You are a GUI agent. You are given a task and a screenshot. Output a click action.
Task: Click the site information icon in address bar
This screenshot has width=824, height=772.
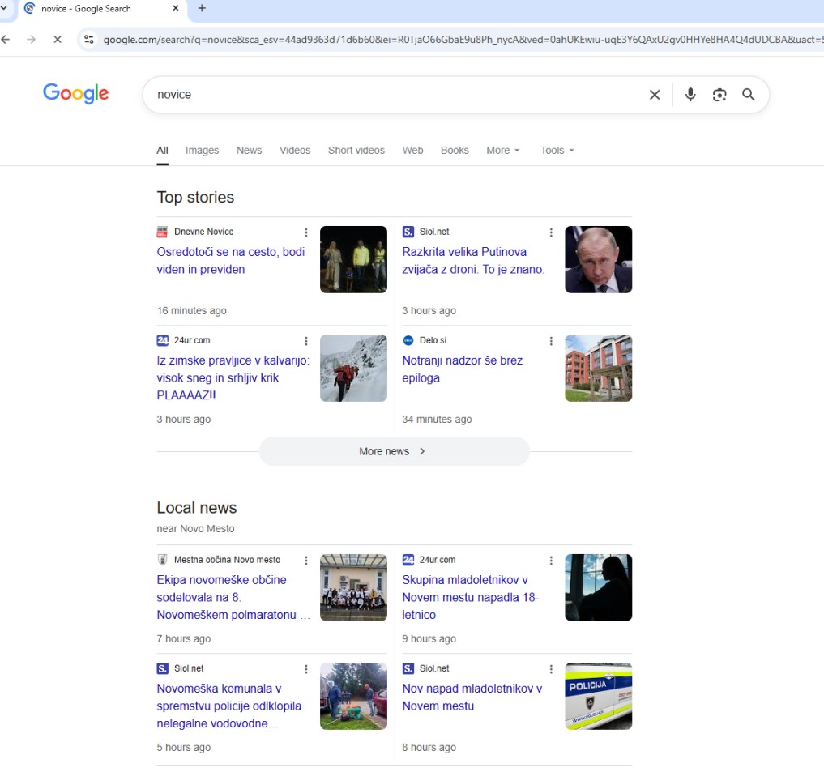click(x=89, y=39)
